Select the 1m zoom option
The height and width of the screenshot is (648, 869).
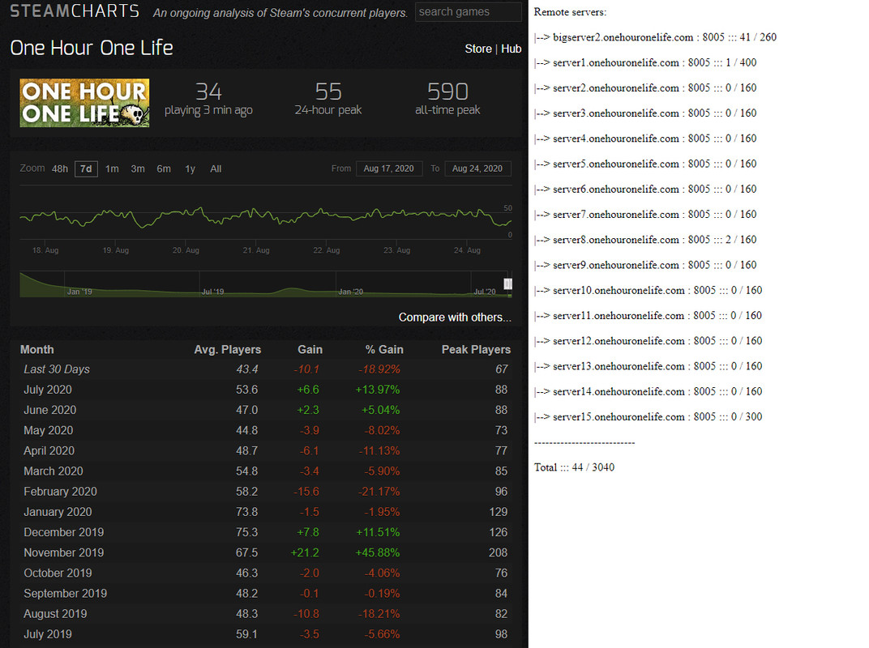pyautogui.click(x=112, y=169)
